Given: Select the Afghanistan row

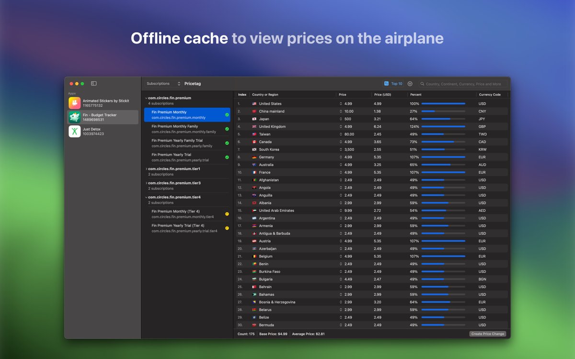Looking at the screenshot, I should coord(372,180).
